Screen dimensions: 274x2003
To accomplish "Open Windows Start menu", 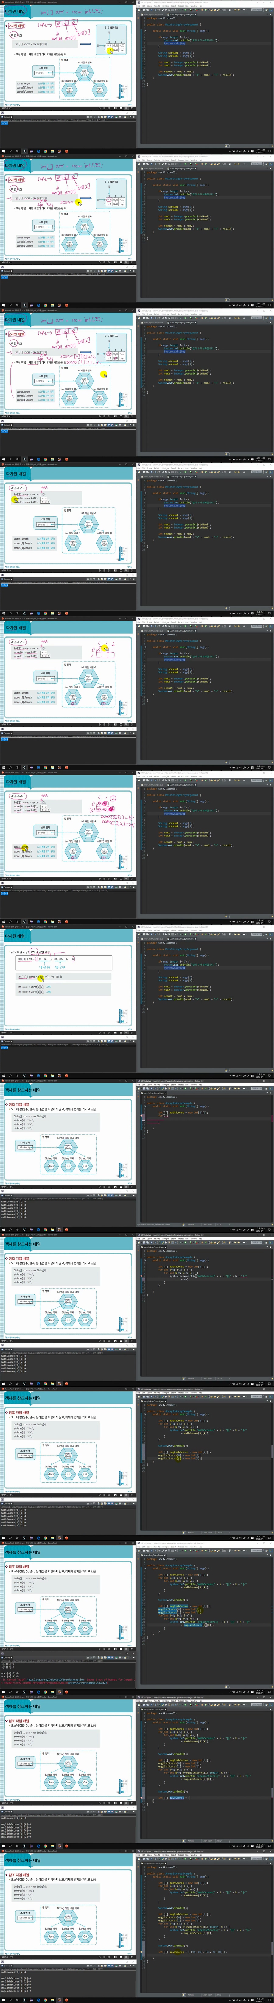I will 3,151.
